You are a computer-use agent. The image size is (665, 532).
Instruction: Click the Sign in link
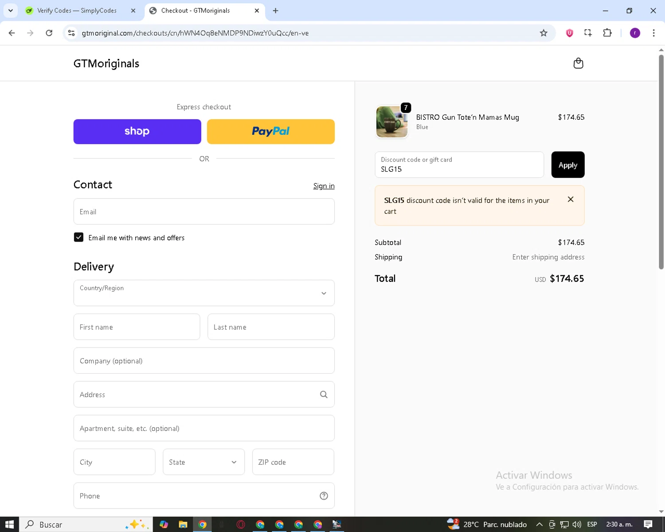[324, 186]
